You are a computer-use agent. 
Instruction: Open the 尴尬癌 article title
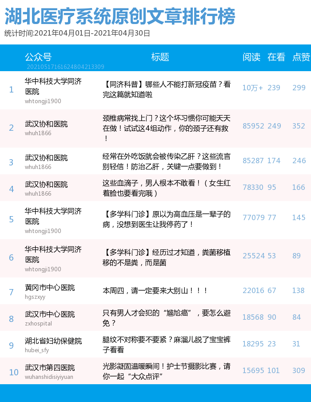(167, 318)
